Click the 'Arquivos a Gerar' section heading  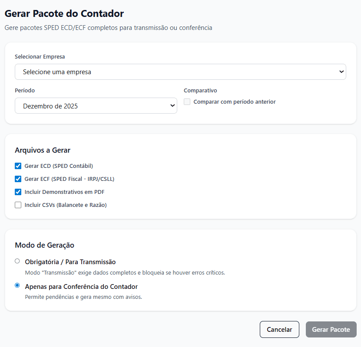(x=43, y=151)
